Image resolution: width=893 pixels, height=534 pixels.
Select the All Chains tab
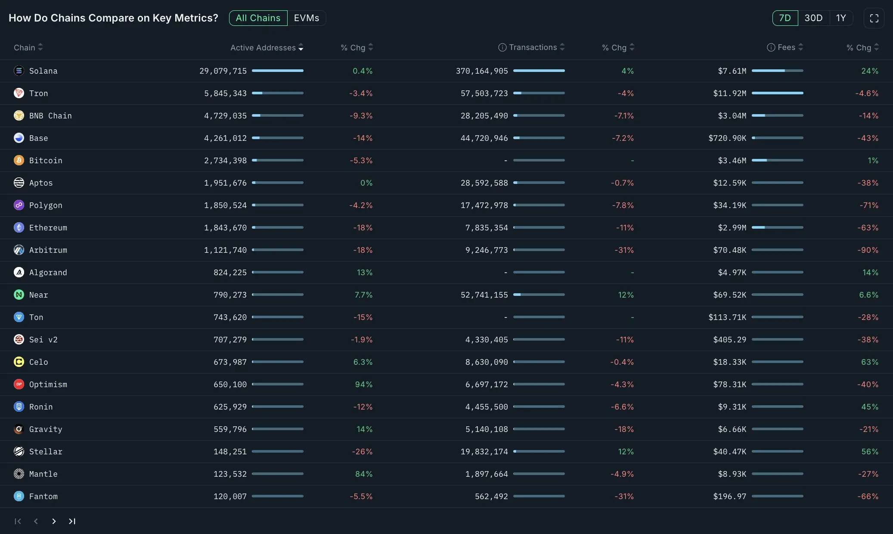pos(258,18)
